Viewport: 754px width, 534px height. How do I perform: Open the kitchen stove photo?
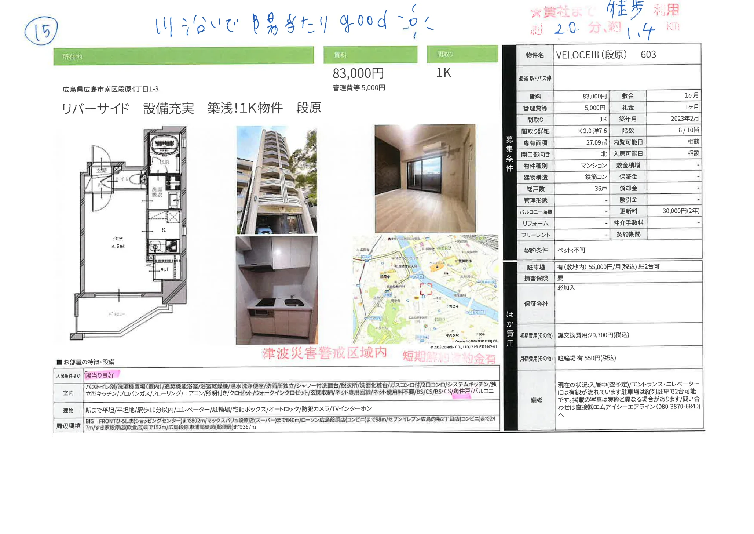click(x=277, y=290)
